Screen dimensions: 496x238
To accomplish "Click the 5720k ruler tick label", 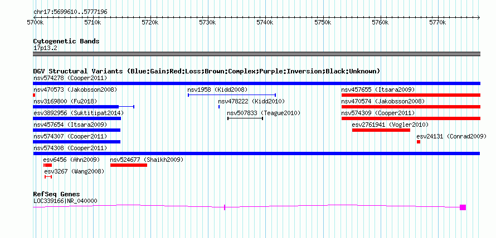I will [150, 23].
